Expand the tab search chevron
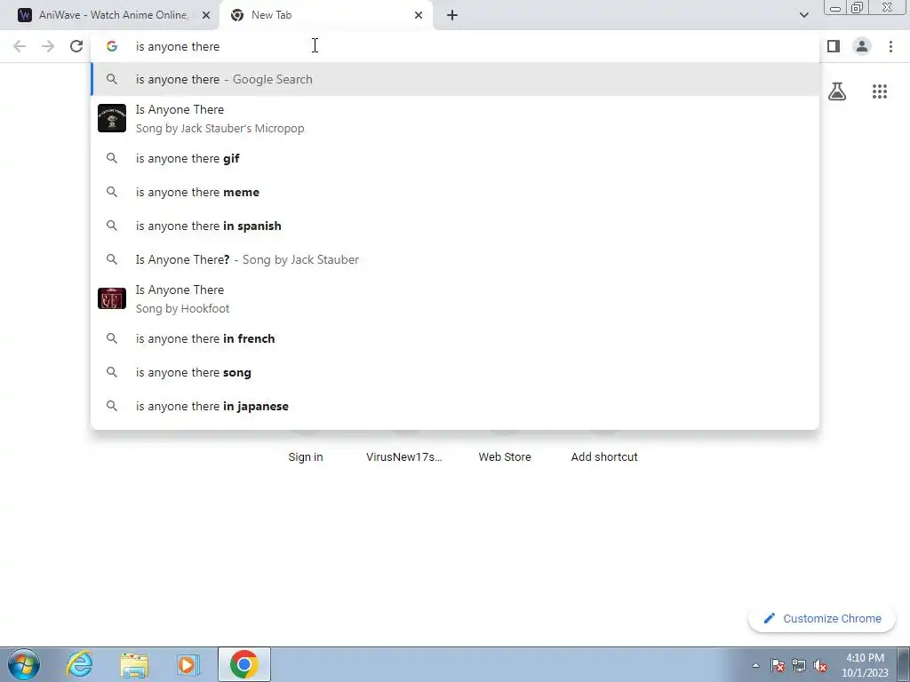The width and height of the screenshot is (910, 682). pyautogui.click(x=803, y=15)
